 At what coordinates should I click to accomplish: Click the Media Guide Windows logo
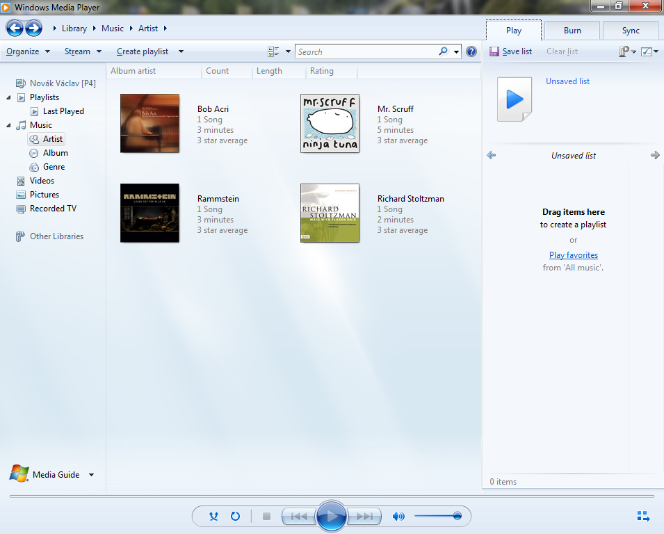[19, 474]
